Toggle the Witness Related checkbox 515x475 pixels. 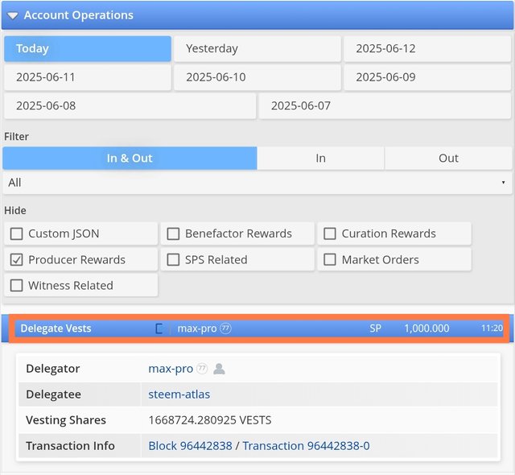16,286
